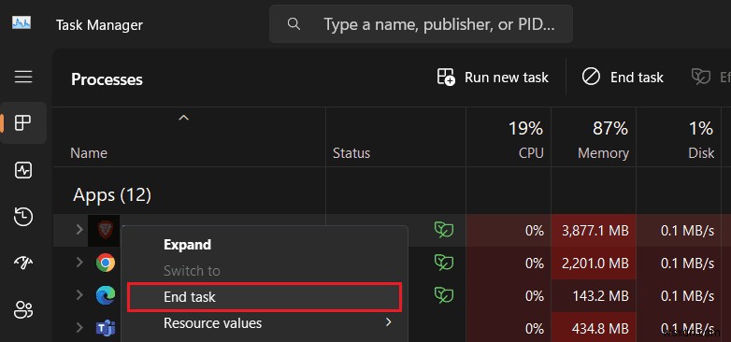Expand the Brave process group
The image size is (731, 342).
(79, 229)
